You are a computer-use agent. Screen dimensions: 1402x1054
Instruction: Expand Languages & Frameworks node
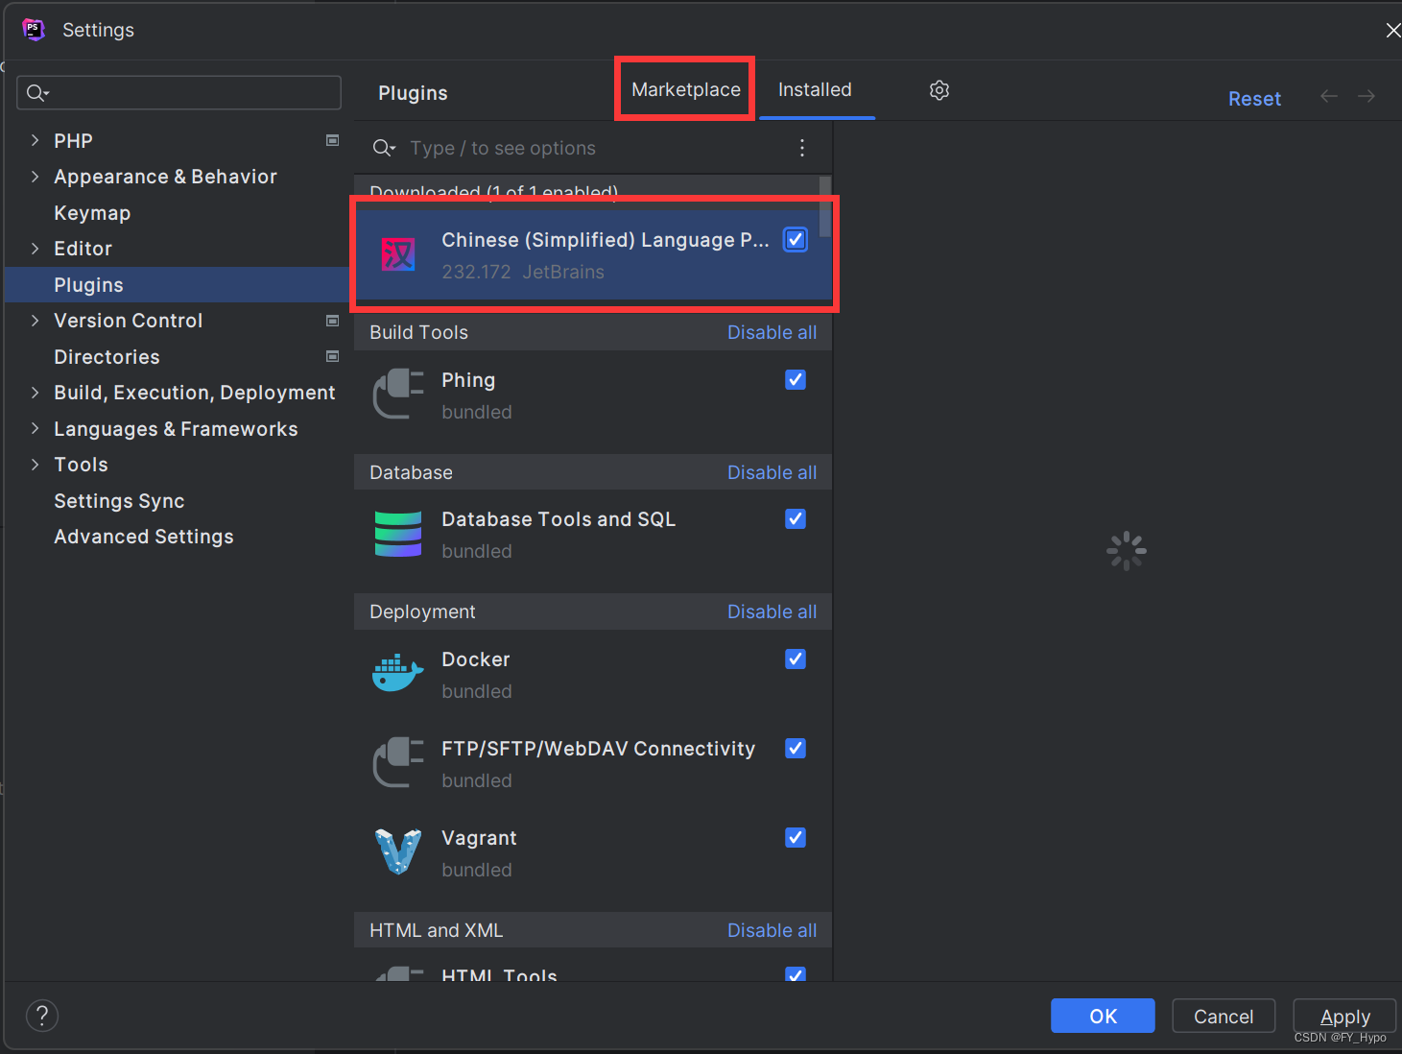pyautogui.click(x=35, y=428)
